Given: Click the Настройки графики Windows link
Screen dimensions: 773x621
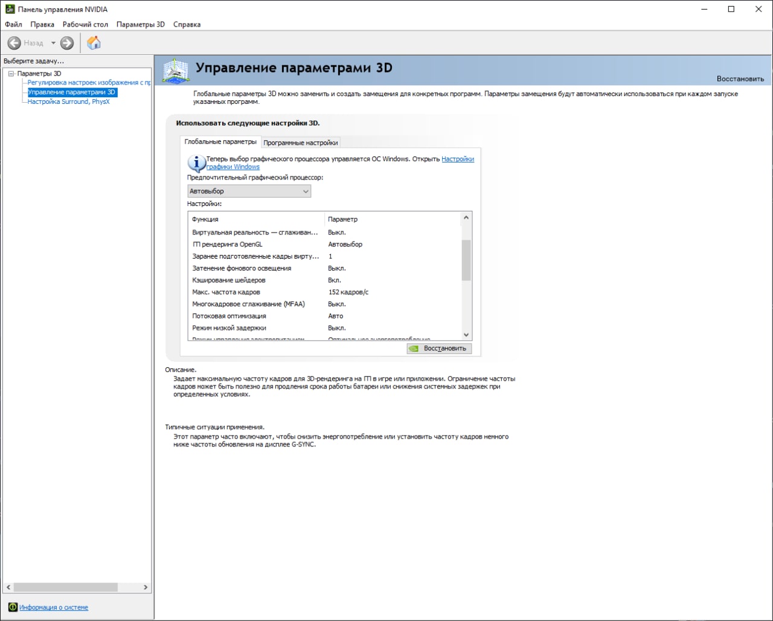Looking at the screenshot, I should coord(340,163).
